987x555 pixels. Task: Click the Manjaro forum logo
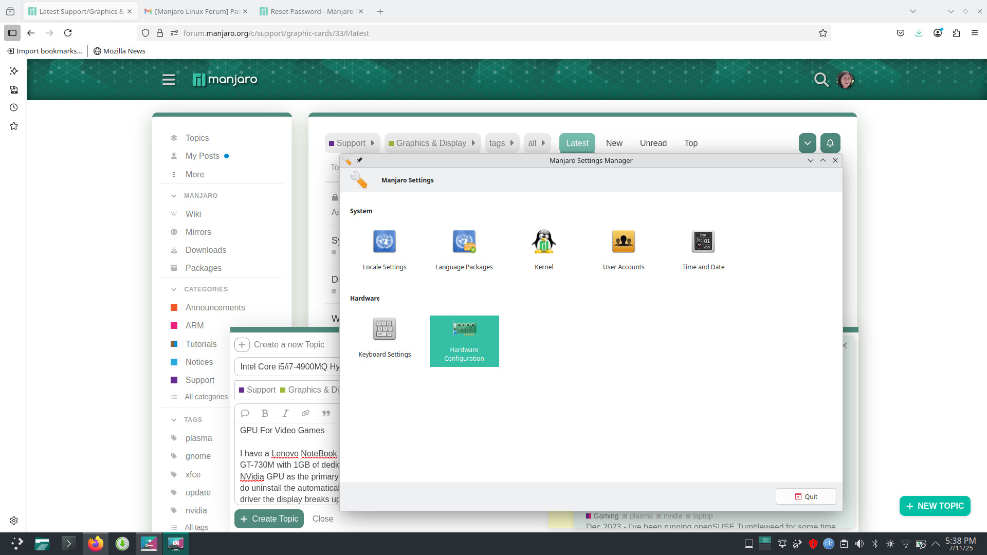[x=225, y=80]
